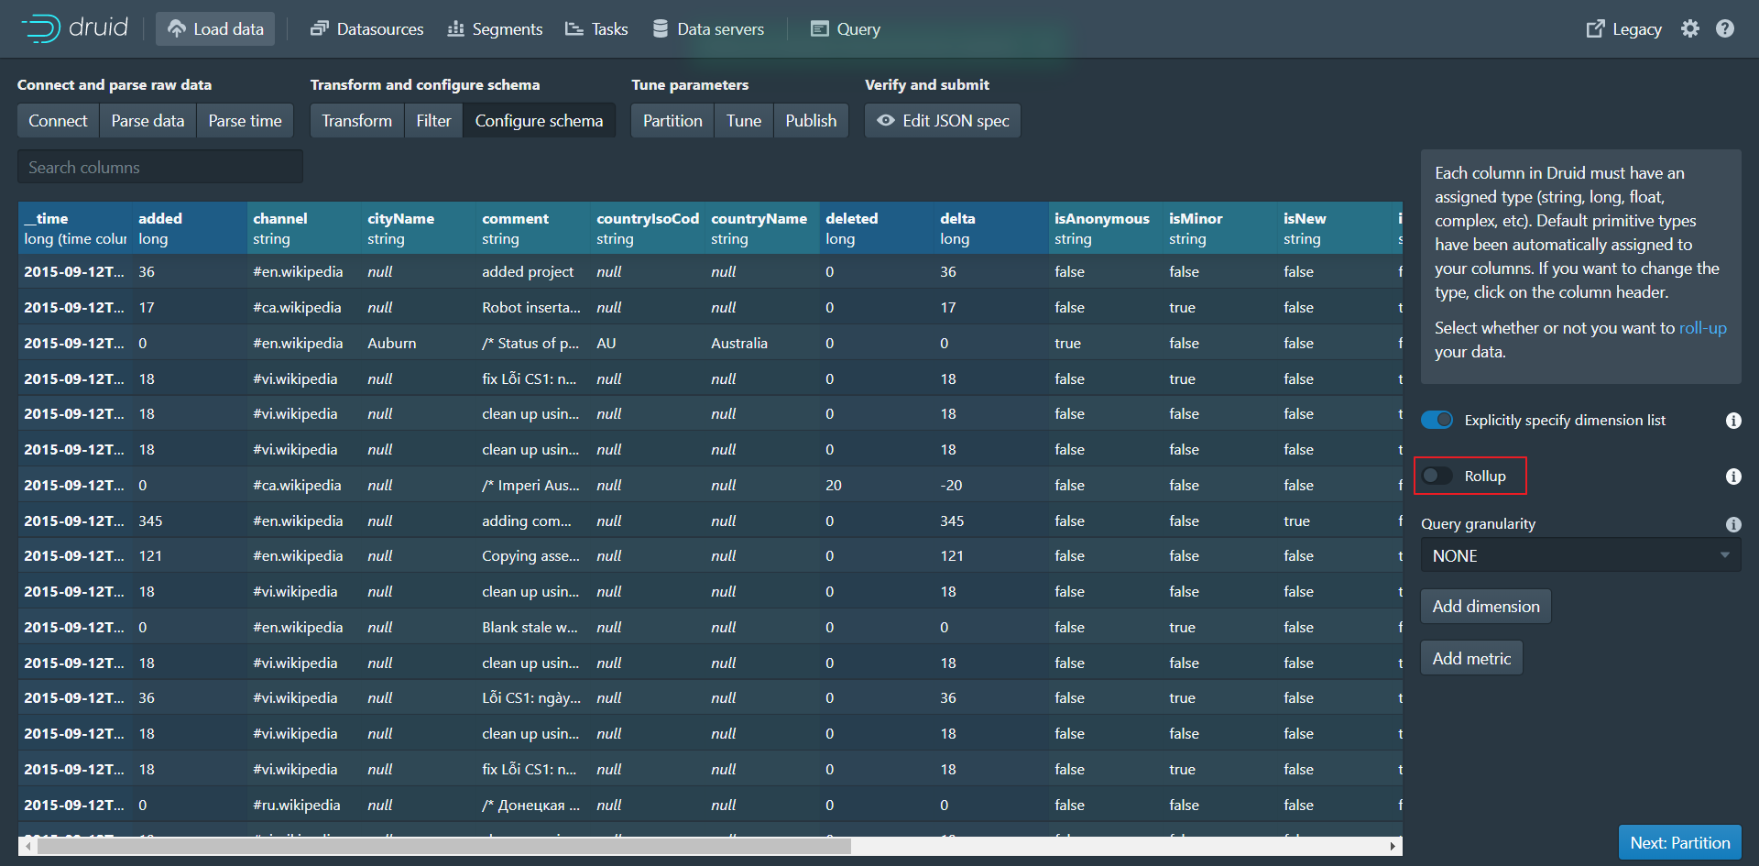Viewport: 1759px width, 866px height.
Task: Click the table scrollbar right arrow
Action: coord(1393,846)
